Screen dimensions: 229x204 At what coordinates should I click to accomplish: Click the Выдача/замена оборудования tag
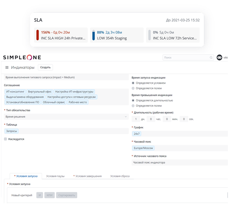click(x=25, y=97)
